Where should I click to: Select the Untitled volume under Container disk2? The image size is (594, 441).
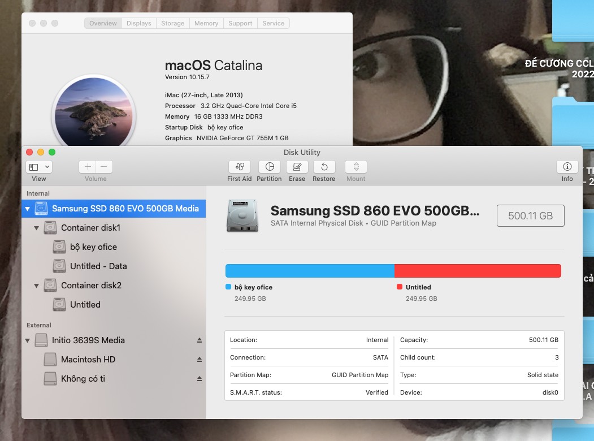(114, 305)
